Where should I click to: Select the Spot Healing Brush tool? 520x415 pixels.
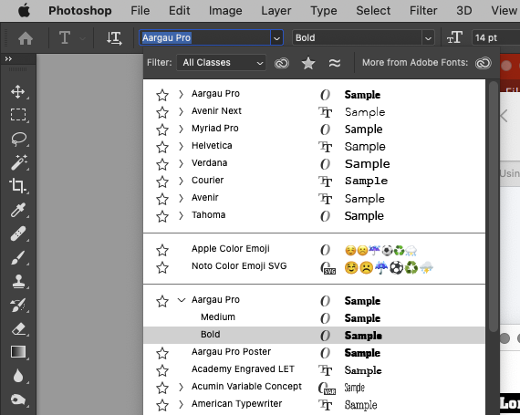click(18, 233)
